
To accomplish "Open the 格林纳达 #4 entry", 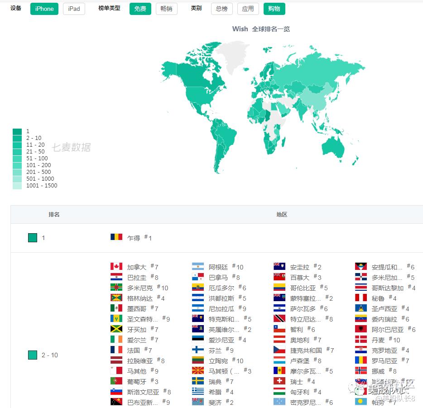I will [x=138, y=298].
